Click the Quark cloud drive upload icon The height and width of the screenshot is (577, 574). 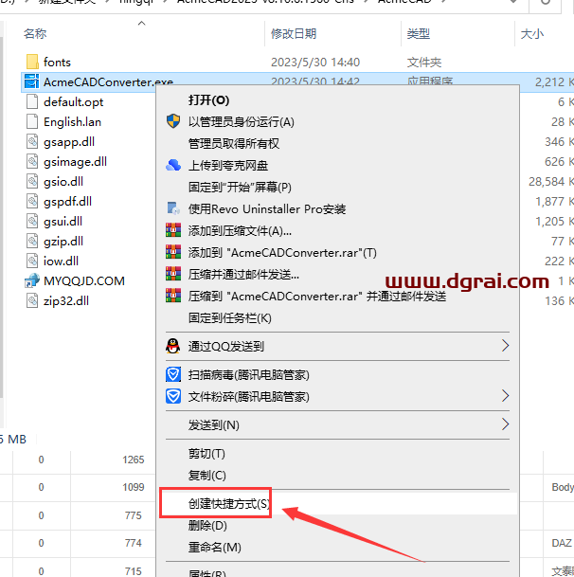tap(173, 165)
